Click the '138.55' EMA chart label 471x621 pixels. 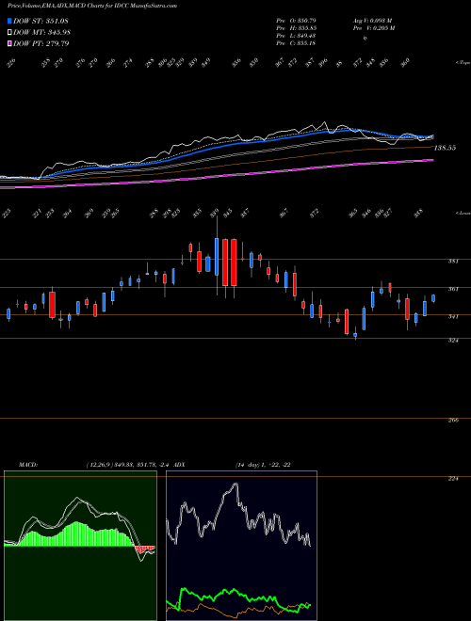tap(445, 148)
